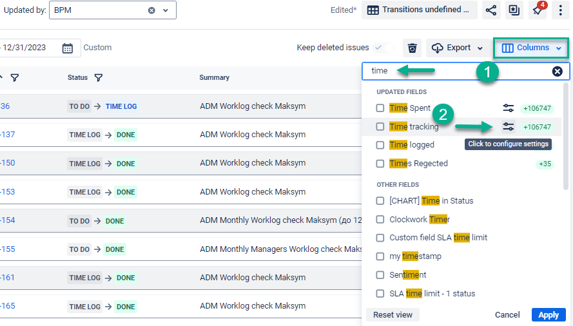Click the Status column filter icon

coord(99,77)
